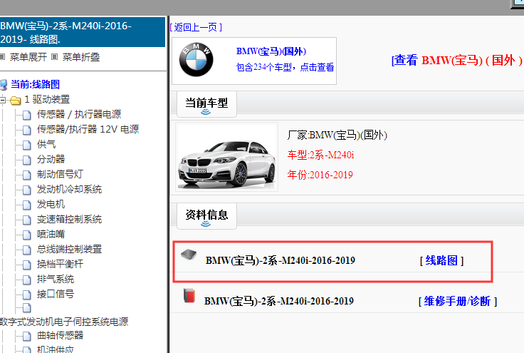Click the page icon beside 供气
The height and width of the screenshot is (353, 524).
27,145
